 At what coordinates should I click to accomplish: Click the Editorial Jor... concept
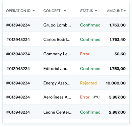click(56, 69)
